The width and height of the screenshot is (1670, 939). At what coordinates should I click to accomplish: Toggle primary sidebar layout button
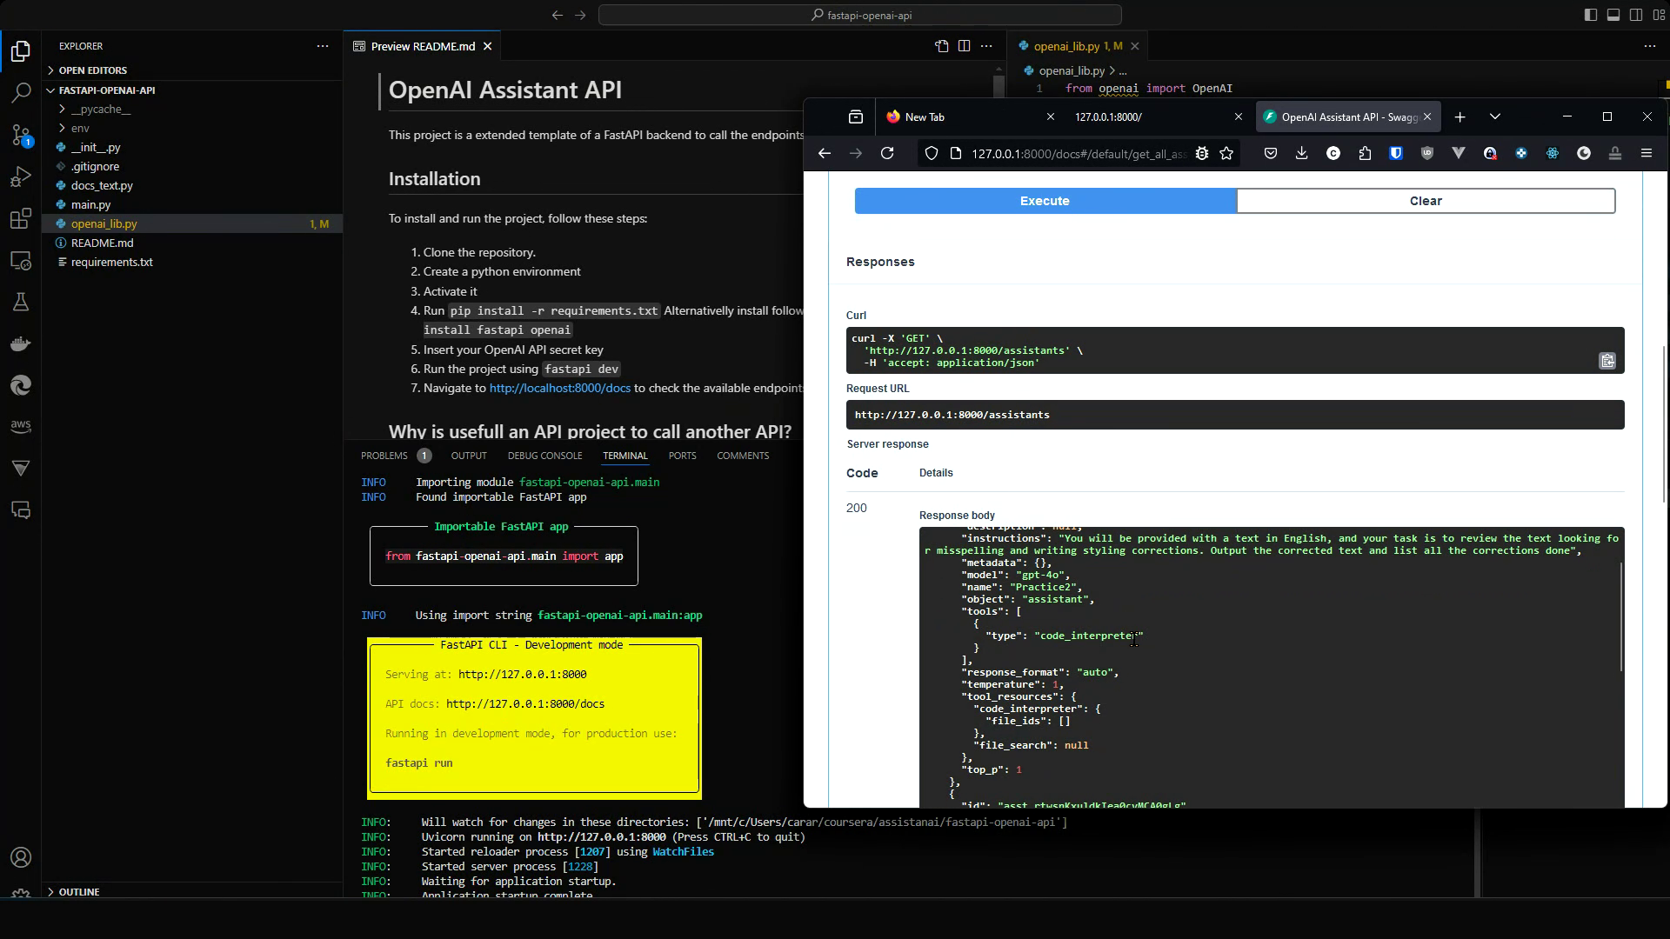click(1590, 15)
